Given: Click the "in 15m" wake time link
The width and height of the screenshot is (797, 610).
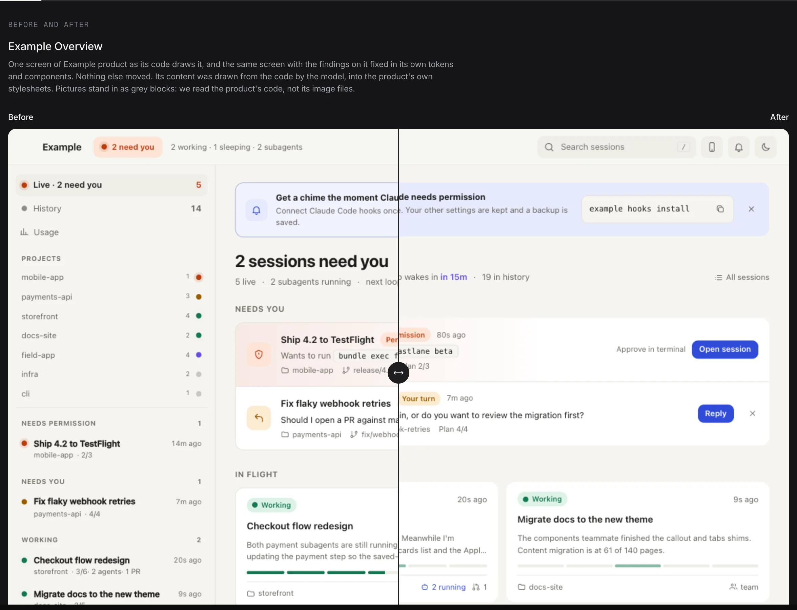Looking at the screenshot, I should (453, 277).
